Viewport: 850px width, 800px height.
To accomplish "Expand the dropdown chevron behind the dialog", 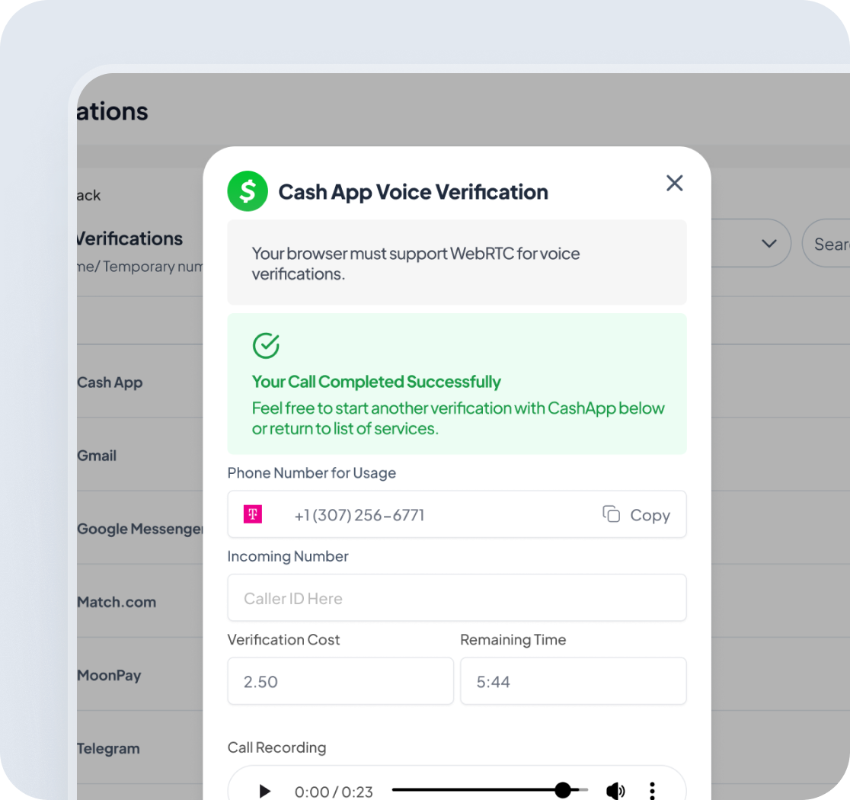I will click(769, 244).
